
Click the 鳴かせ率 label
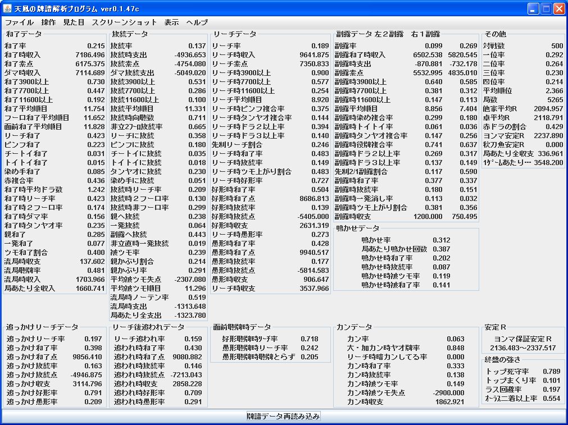(x=376, y=240)
